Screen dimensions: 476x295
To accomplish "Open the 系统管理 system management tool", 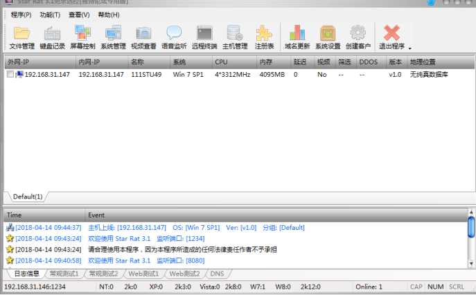I will pyautogui.click(x=113, y=37).
